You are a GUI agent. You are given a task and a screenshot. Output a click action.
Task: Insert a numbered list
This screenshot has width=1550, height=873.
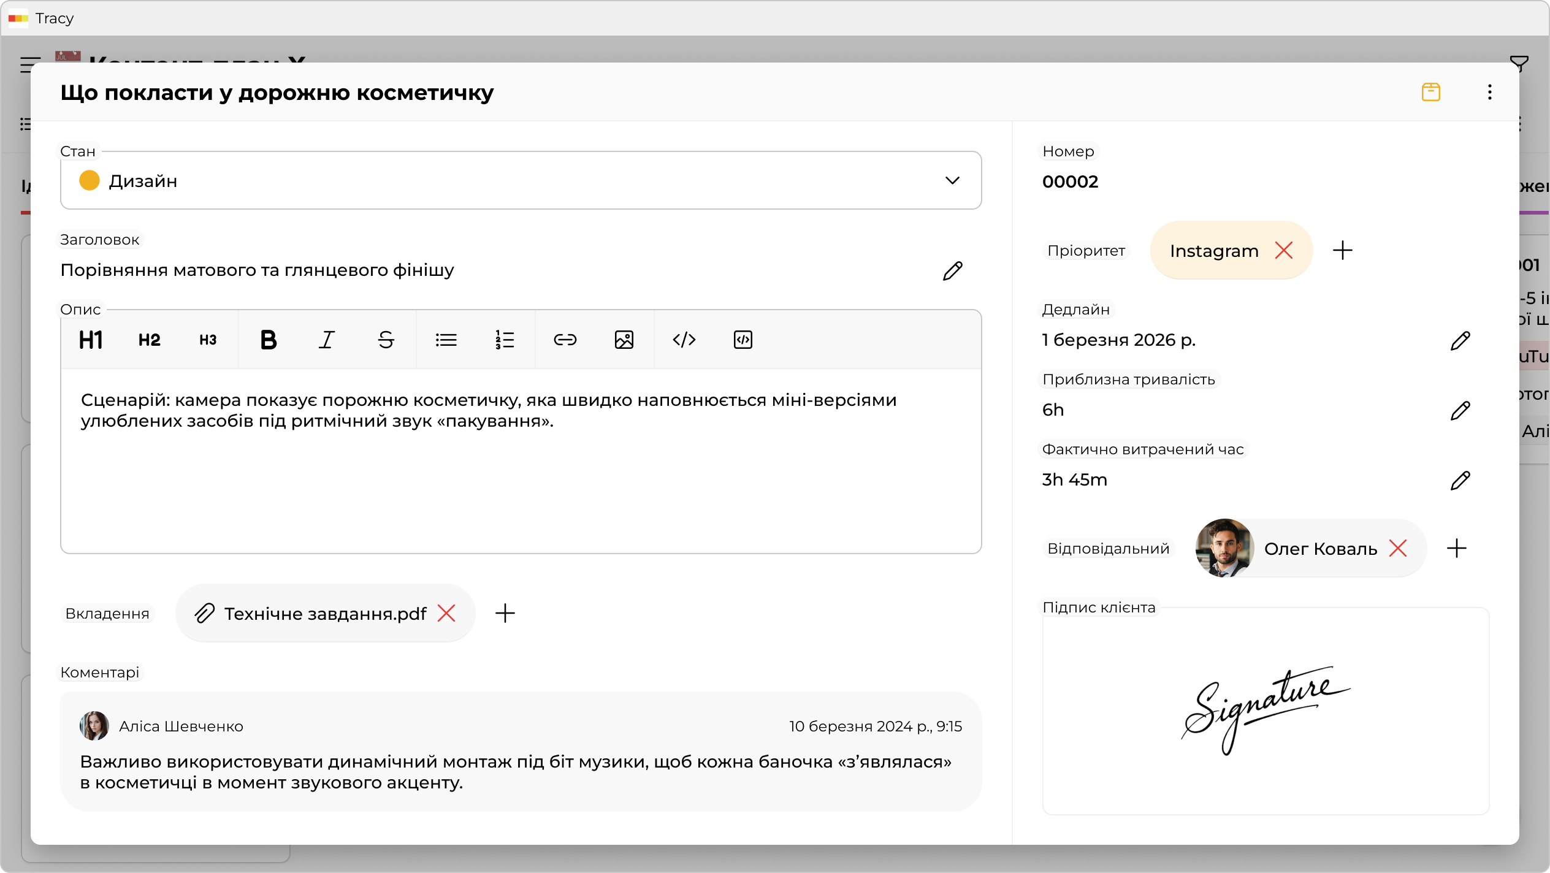[505, 340]
